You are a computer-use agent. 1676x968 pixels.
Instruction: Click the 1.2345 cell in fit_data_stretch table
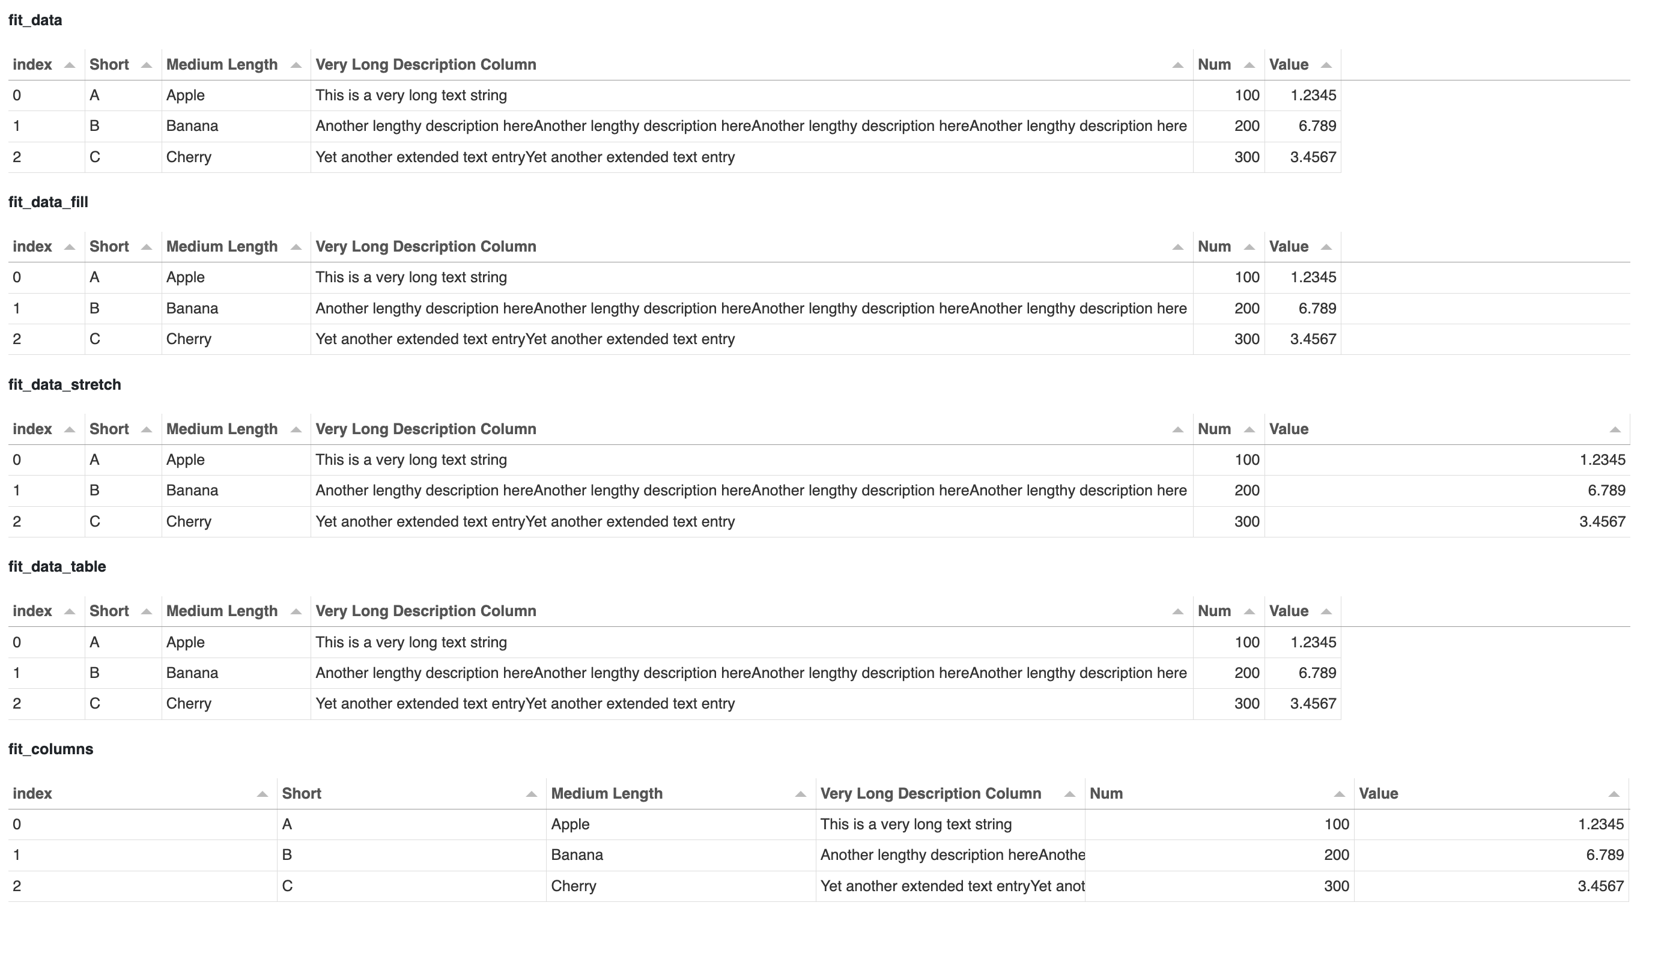coord(1602,459)
